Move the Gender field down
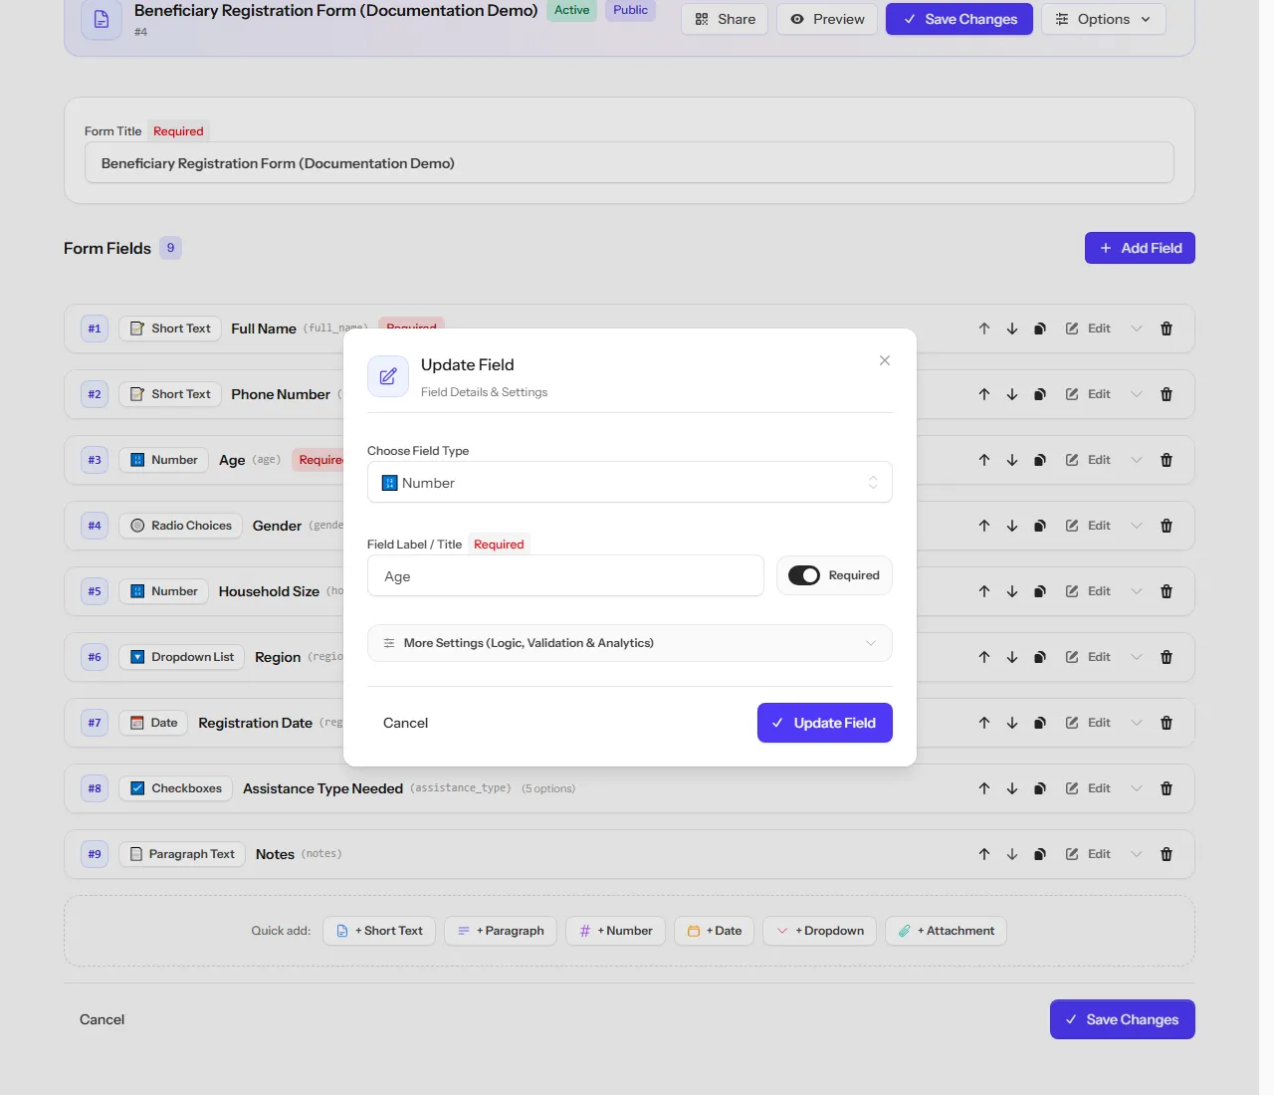1274x1095 pixels. 1012,526
